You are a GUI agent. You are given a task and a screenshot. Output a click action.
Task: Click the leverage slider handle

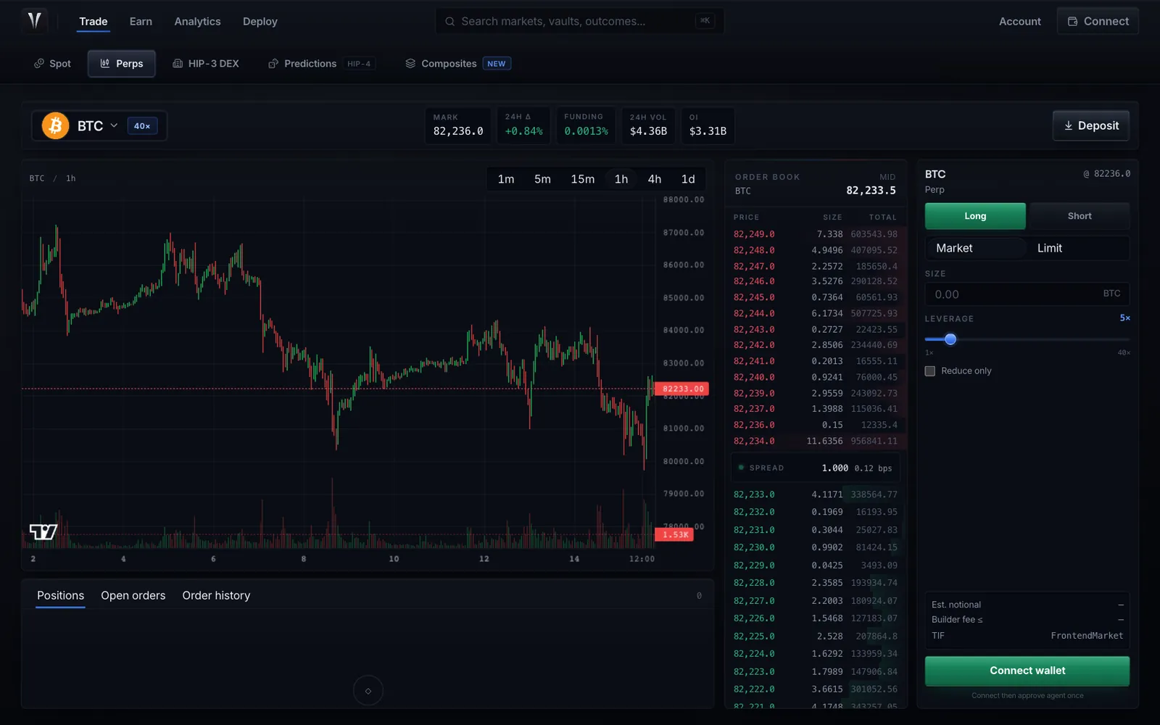[950, 339]
